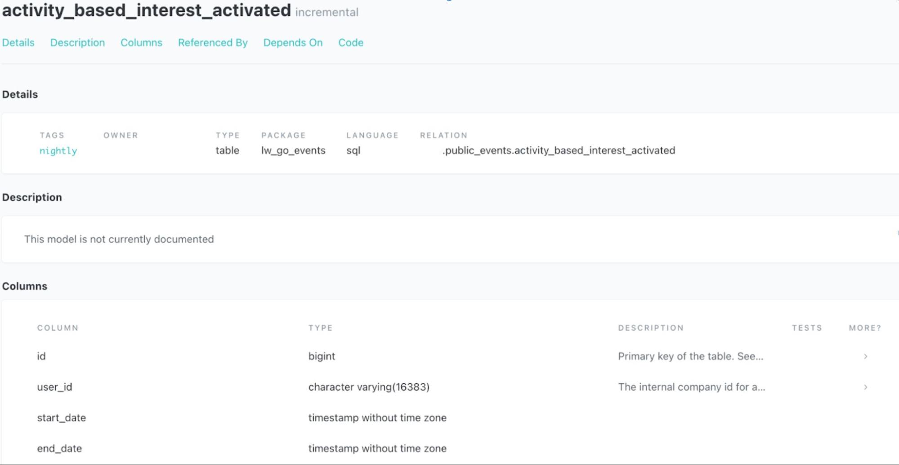This screenshot has height=465, width=899.
Task: Open the Code section
Action: (351, 43)
